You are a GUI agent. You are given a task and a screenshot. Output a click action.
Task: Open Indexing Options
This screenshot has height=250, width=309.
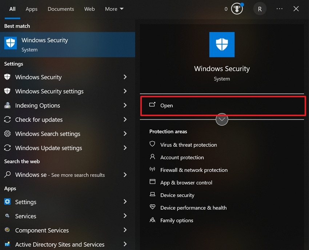click(37, 105)
